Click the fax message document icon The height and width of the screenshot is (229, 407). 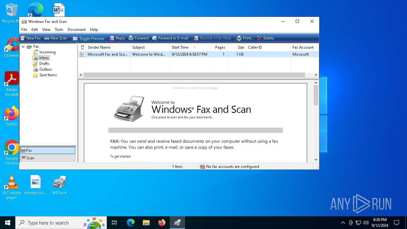click(x=82, y=54)
